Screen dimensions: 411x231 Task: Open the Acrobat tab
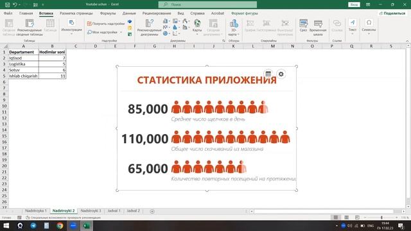pyautogui.click(x=218, y=13)
